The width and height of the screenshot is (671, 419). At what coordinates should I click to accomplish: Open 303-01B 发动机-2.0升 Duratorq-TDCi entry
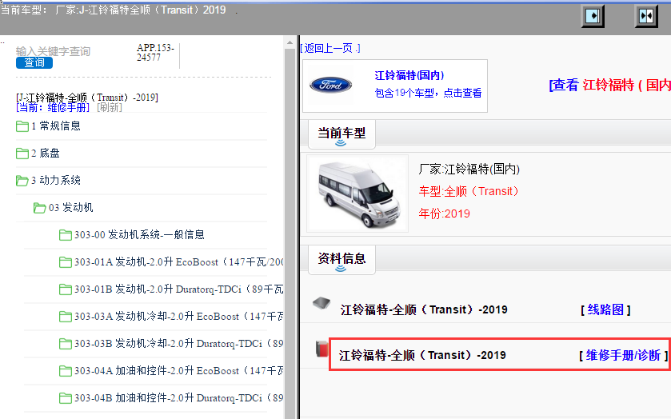point(178,289)
